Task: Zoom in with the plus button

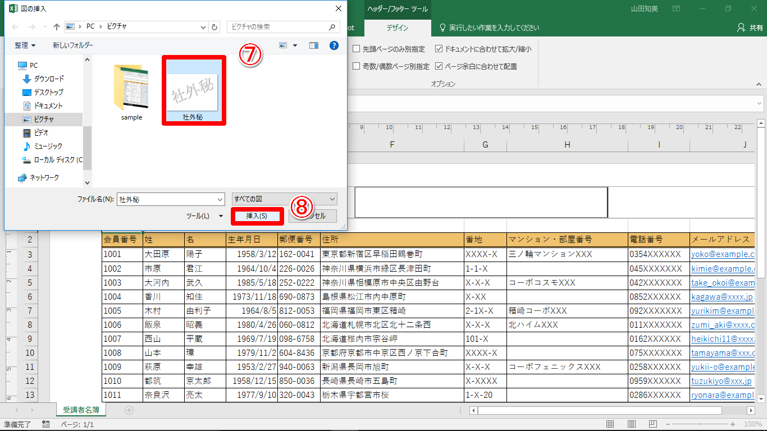Action: tap(734, 424)
